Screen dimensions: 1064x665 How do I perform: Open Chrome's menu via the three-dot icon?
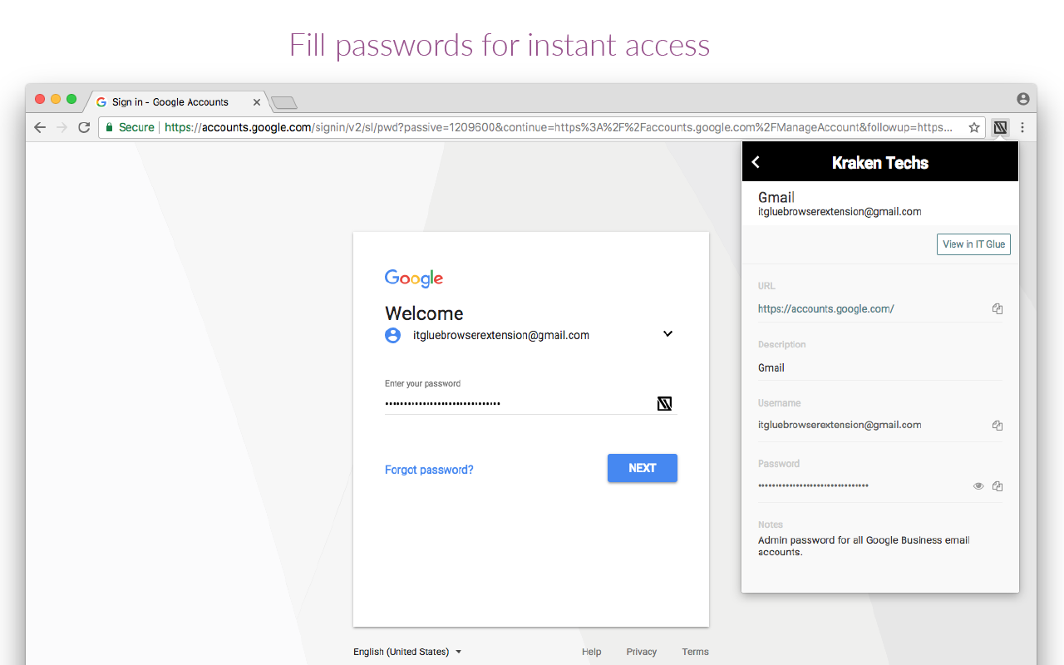point(1022,127)
